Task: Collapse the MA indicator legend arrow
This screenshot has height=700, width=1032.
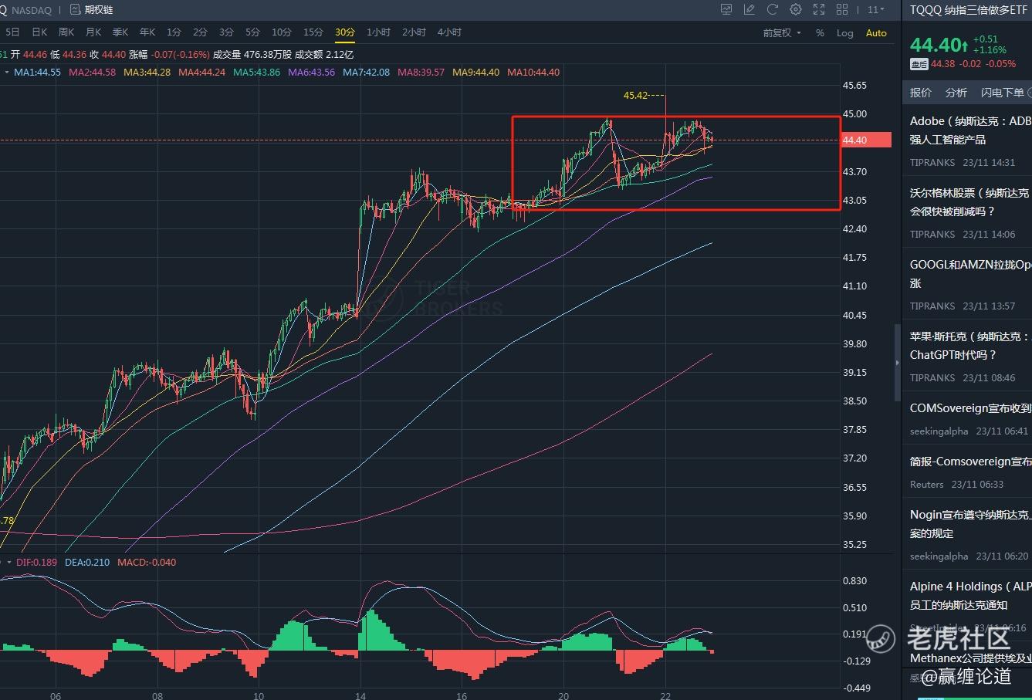Action: (x=7, y=73)
